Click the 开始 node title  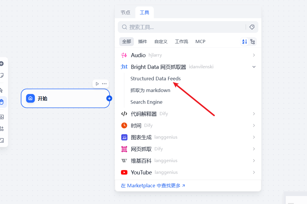(42, 98)
